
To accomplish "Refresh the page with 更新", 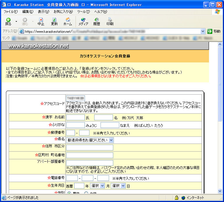I will [x=54, y=22].
